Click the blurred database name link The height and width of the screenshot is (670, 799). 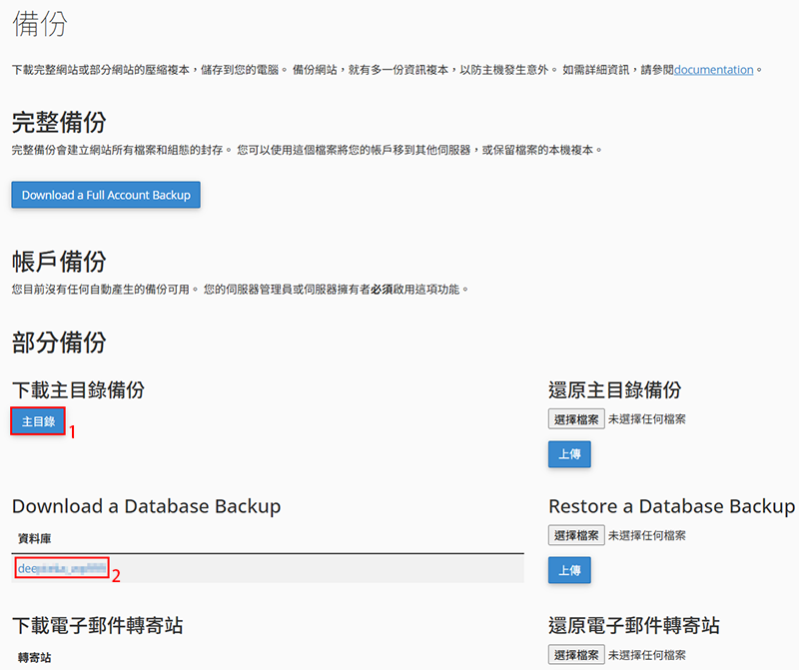62,568
